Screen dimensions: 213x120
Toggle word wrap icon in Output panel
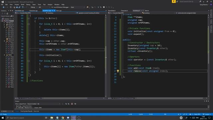pyautogui.click(x=75, y=104)
